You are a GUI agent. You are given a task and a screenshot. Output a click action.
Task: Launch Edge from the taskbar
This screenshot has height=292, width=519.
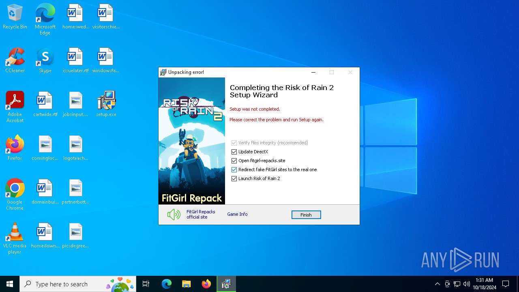click(167, 284)
